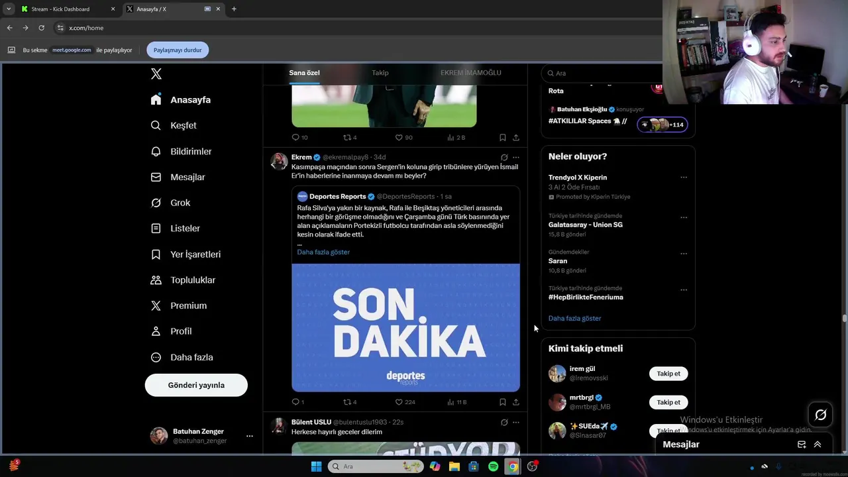Open Keşfet search page
This screenshot has width=848, height=477.
coord(174,125)
